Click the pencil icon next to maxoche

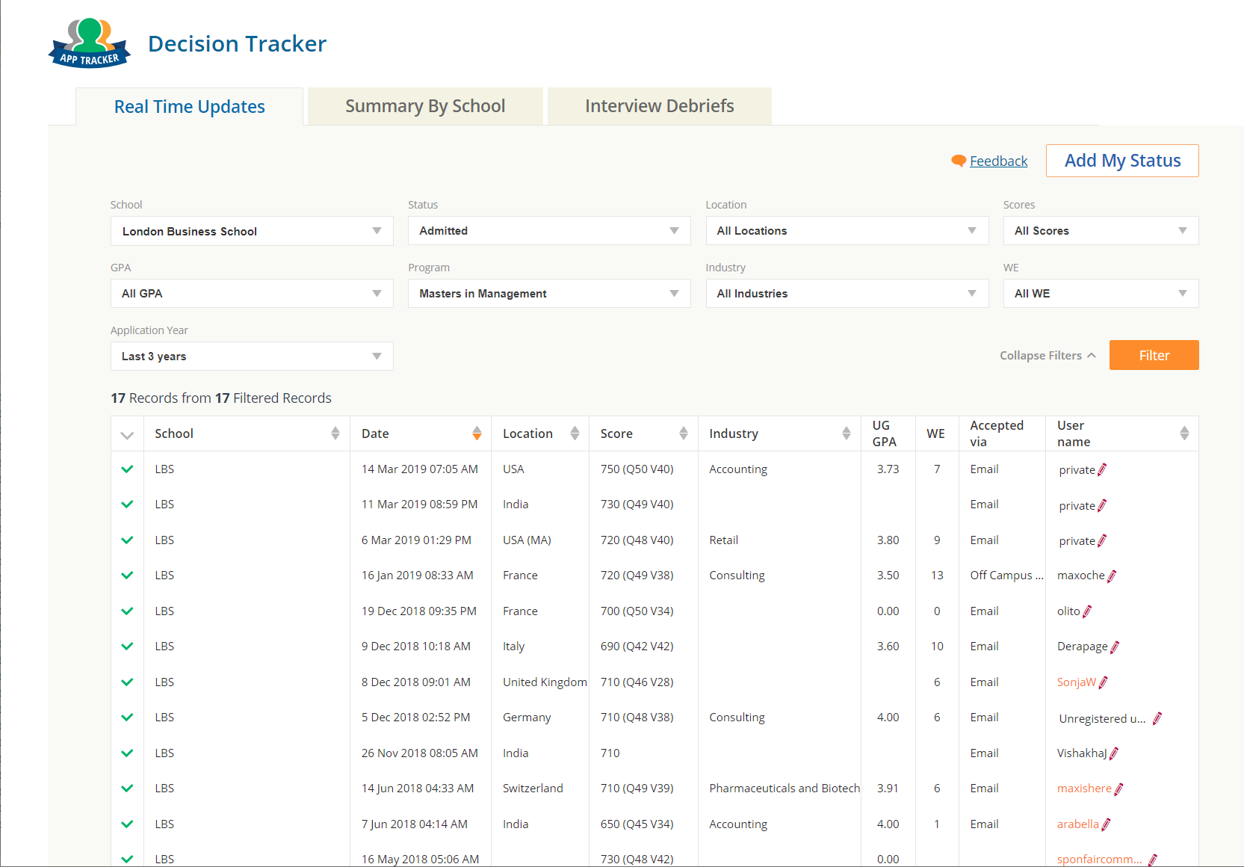point(1112,576)
